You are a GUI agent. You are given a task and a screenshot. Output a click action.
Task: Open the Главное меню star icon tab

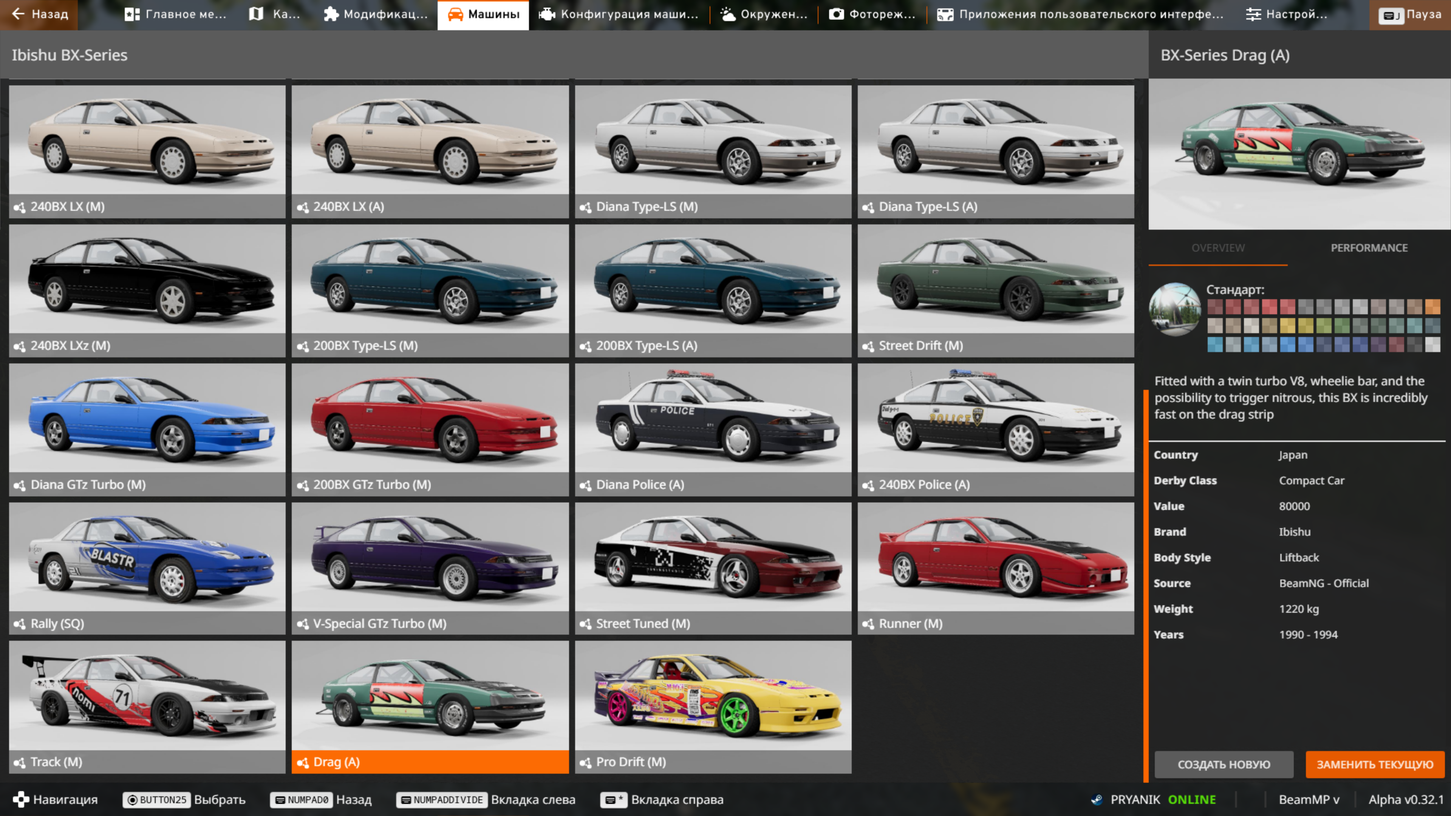(x=175, y=14)
